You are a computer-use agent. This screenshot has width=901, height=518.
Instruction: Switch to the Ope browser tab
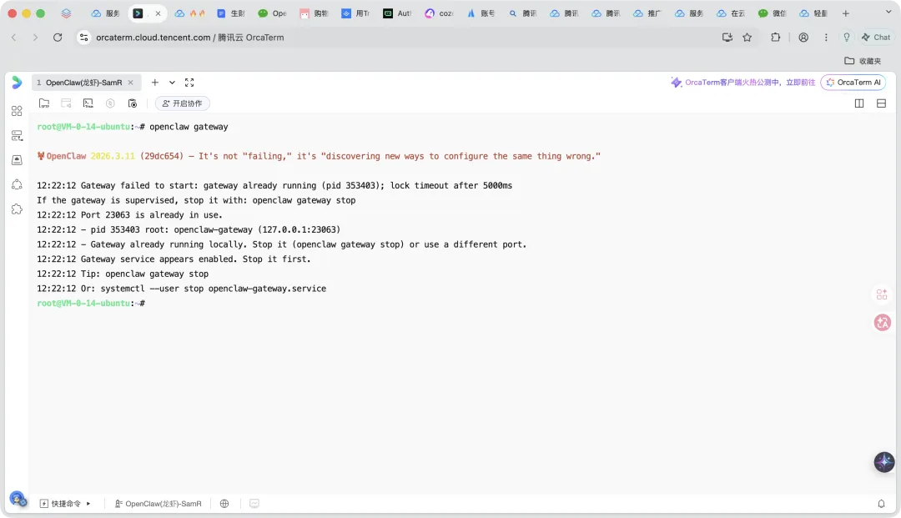tap(272, 13)
